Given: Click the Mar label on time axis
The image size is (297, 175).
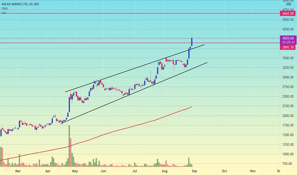Looking at the screenshot, I should coord(18,171).
